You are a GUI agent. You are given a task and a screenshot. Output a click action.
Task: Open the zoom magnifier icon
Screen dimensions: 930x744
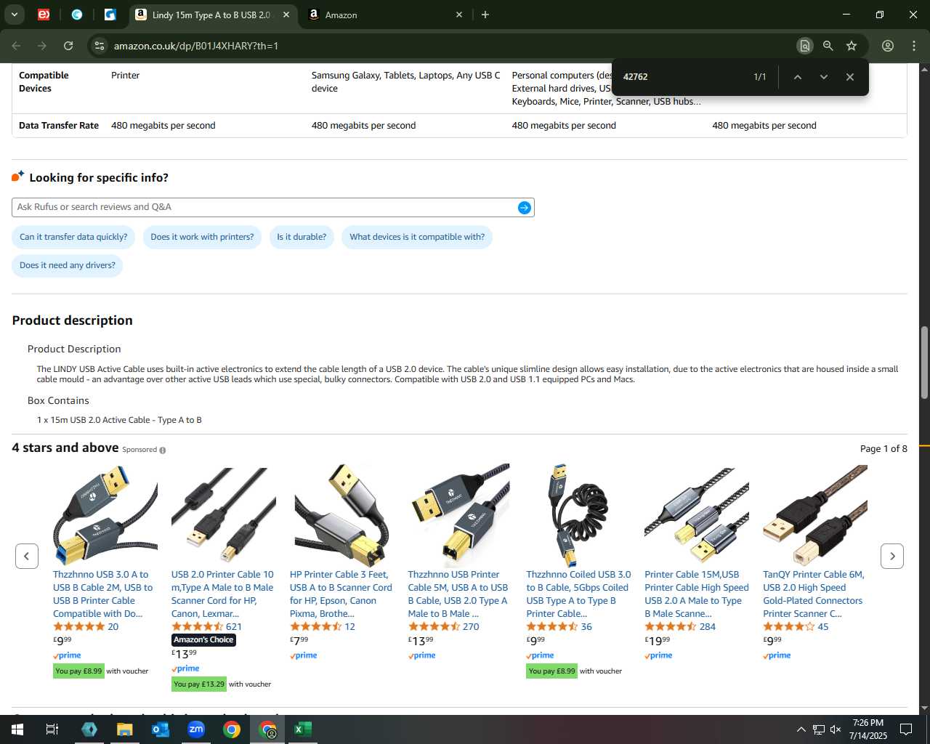tap(828, 46)
